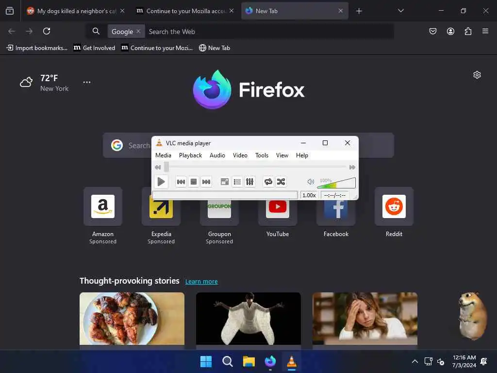Expand the list all tabs chevron
Viewport: 497px width, 373px height.
coord(400,11)
